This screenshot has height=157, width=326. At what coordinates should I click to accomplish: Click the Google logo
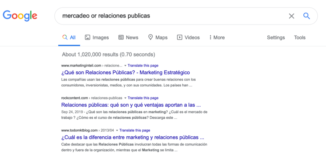pos(20,16)
